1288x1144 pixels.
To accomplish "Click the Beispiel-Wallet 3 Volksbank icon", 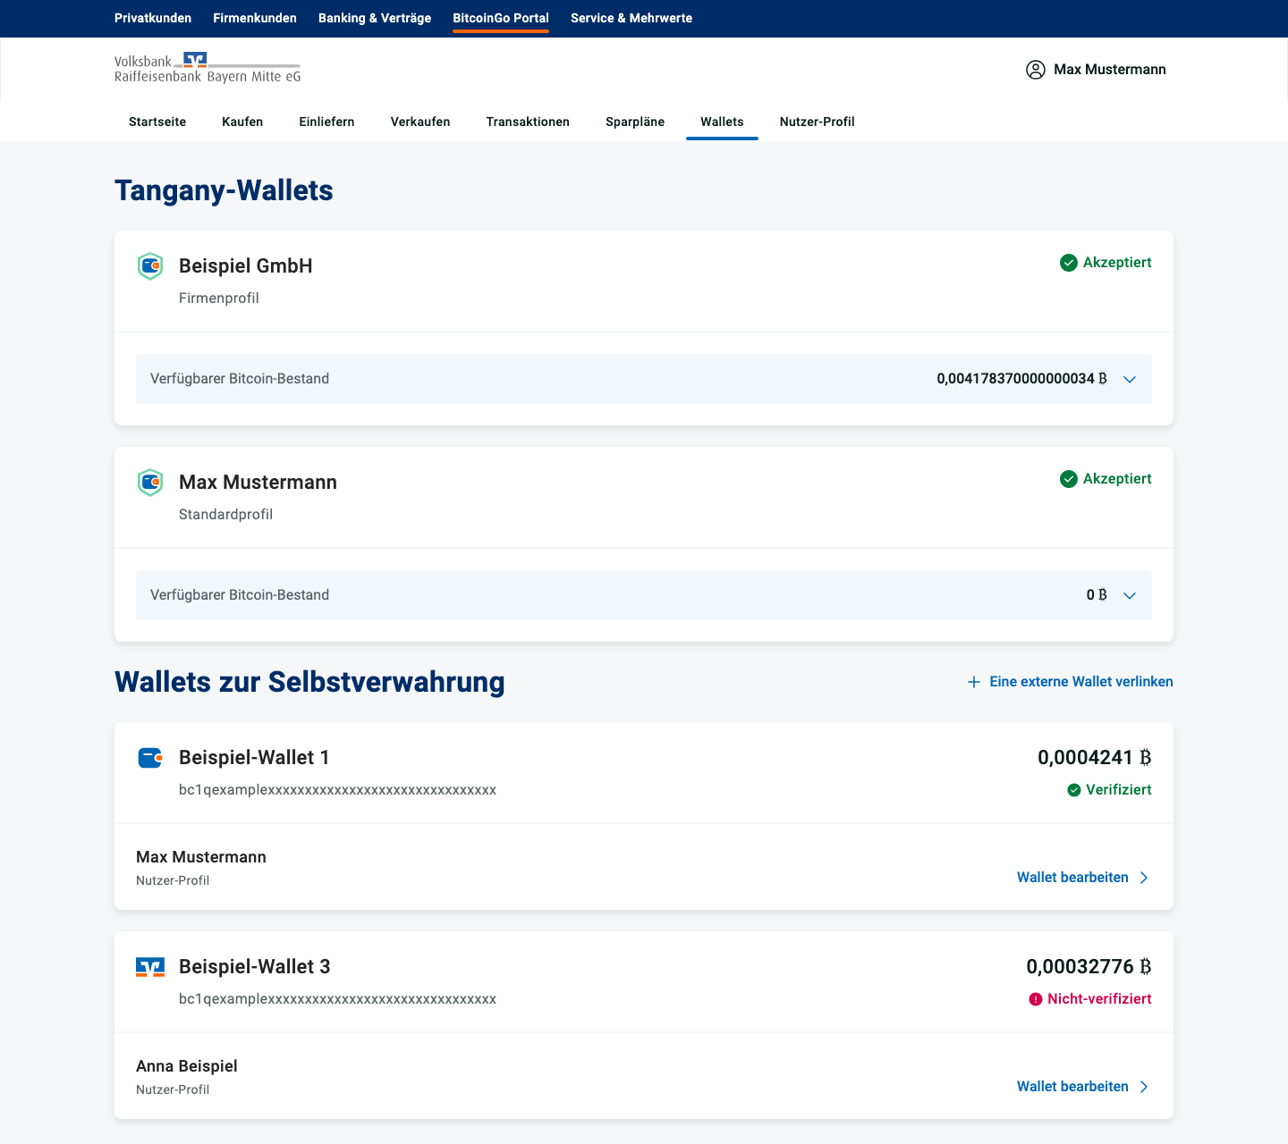I will pos(150,967).
